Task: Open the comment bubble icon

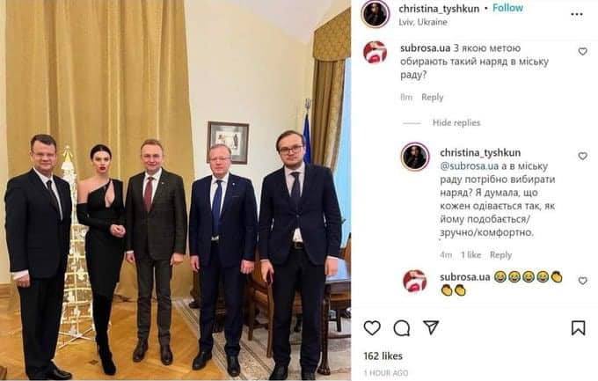Action: 402,328
